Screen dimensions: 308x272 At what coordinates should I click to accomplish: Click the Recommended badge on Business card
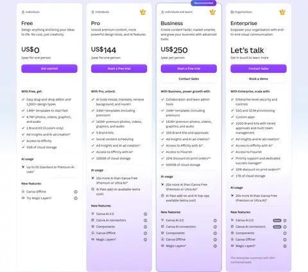click(203, 3)
